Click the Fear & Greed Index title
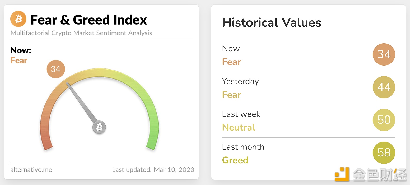This screenshot has width=410, height=185. click(88, 20)
